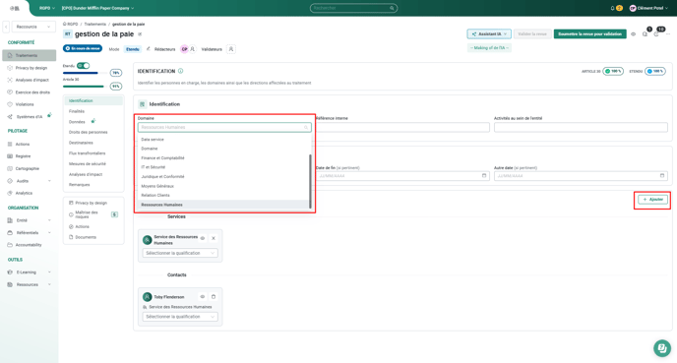The width and height of the screenshot is (677, 363).
Task: Toggle the Etendu switch
Action: 83,66
